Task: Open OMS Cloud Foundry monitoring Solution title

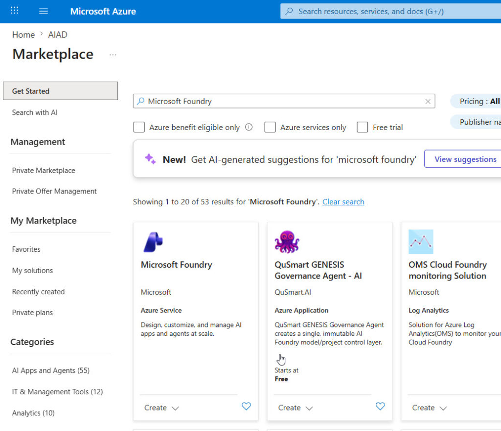Action: point(448,270)
